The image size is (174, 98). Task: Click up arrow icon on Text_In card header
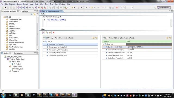coord(96,38)
